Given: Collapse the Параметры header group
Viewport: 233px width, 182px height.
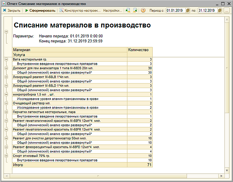Looking at the screenshot, I should 6,32.
